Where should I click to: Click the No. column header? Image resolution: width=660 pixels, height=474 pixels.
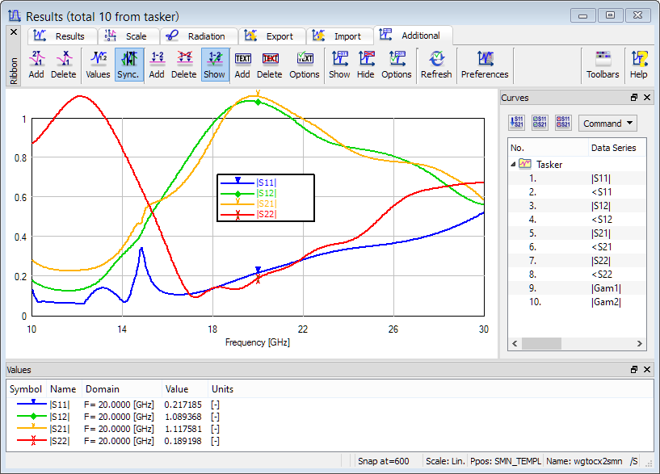point(548,148)
